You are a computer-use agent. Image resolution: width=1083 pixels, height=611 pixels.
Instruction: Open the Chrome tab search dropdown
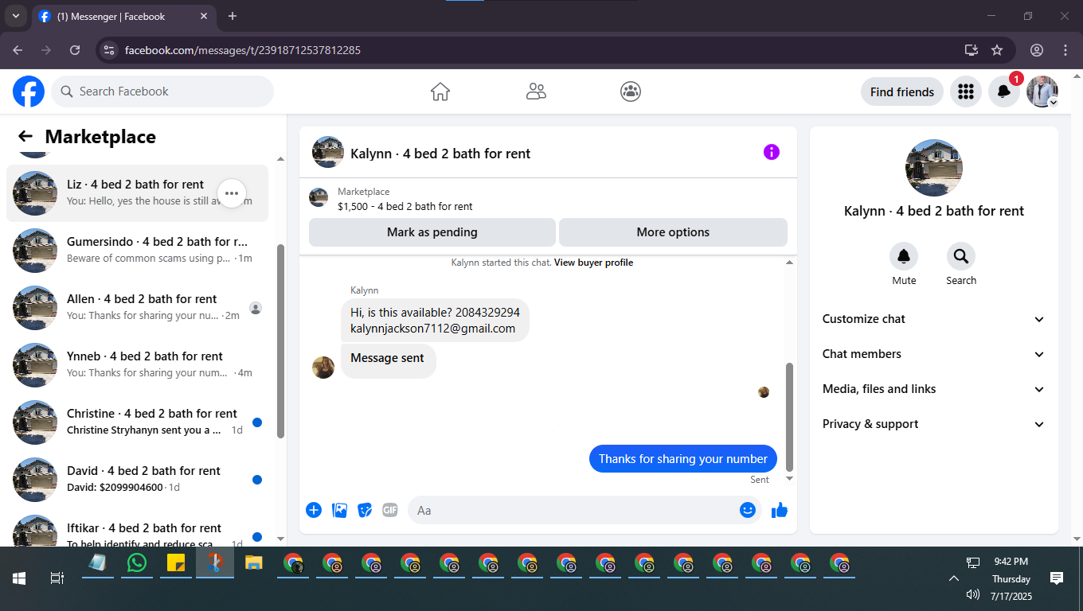15,16
